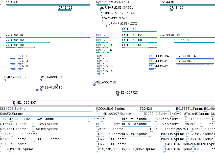The height and width of the screenshot is (153, 215).
Task: Select snoRNA:Psi28S-3436b feature label
Action: pyautogui.click(x=116, y=8)
